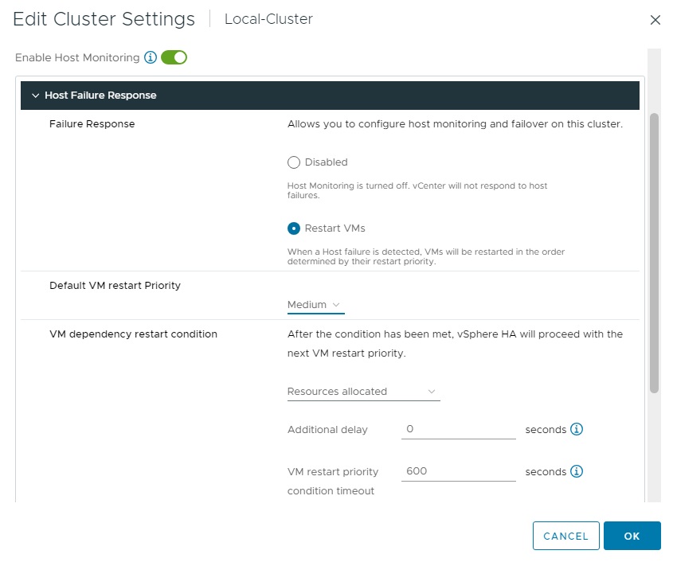Screen dimensions: 673x562
Task: Click the Additional delay seconds field
Action: click(x=458, y=429)
